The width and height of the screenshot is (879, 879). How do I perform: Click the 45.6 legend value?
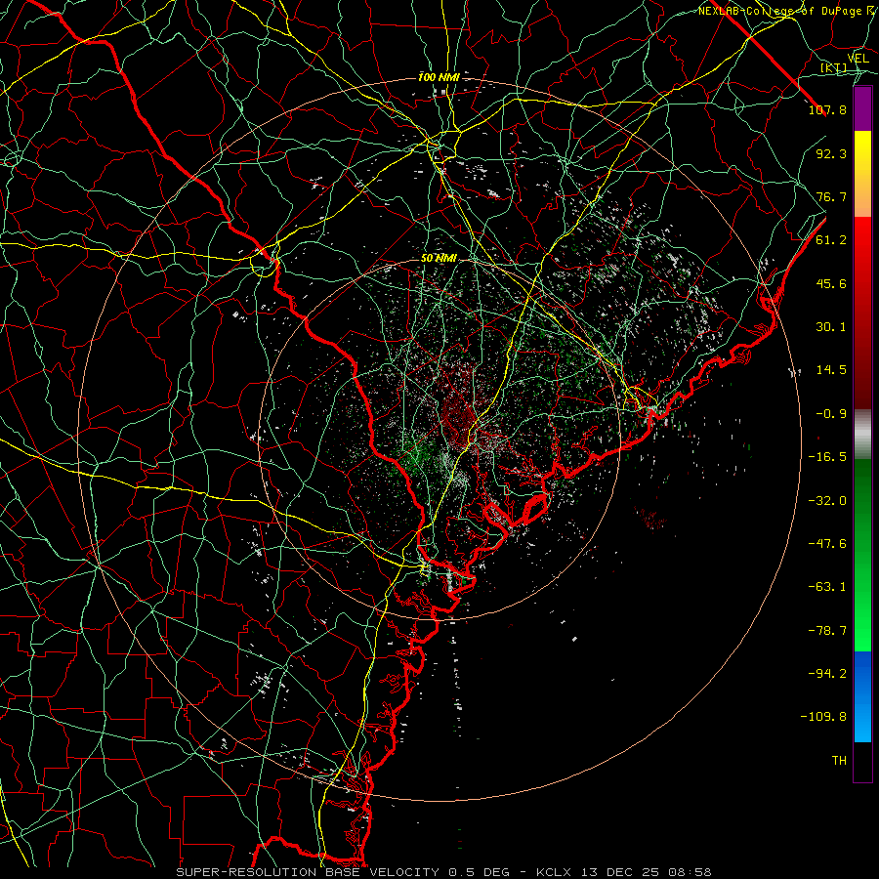point(831,283)
